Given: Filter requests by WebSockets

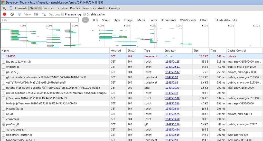Looking at the screenshot, I should 188,20.
